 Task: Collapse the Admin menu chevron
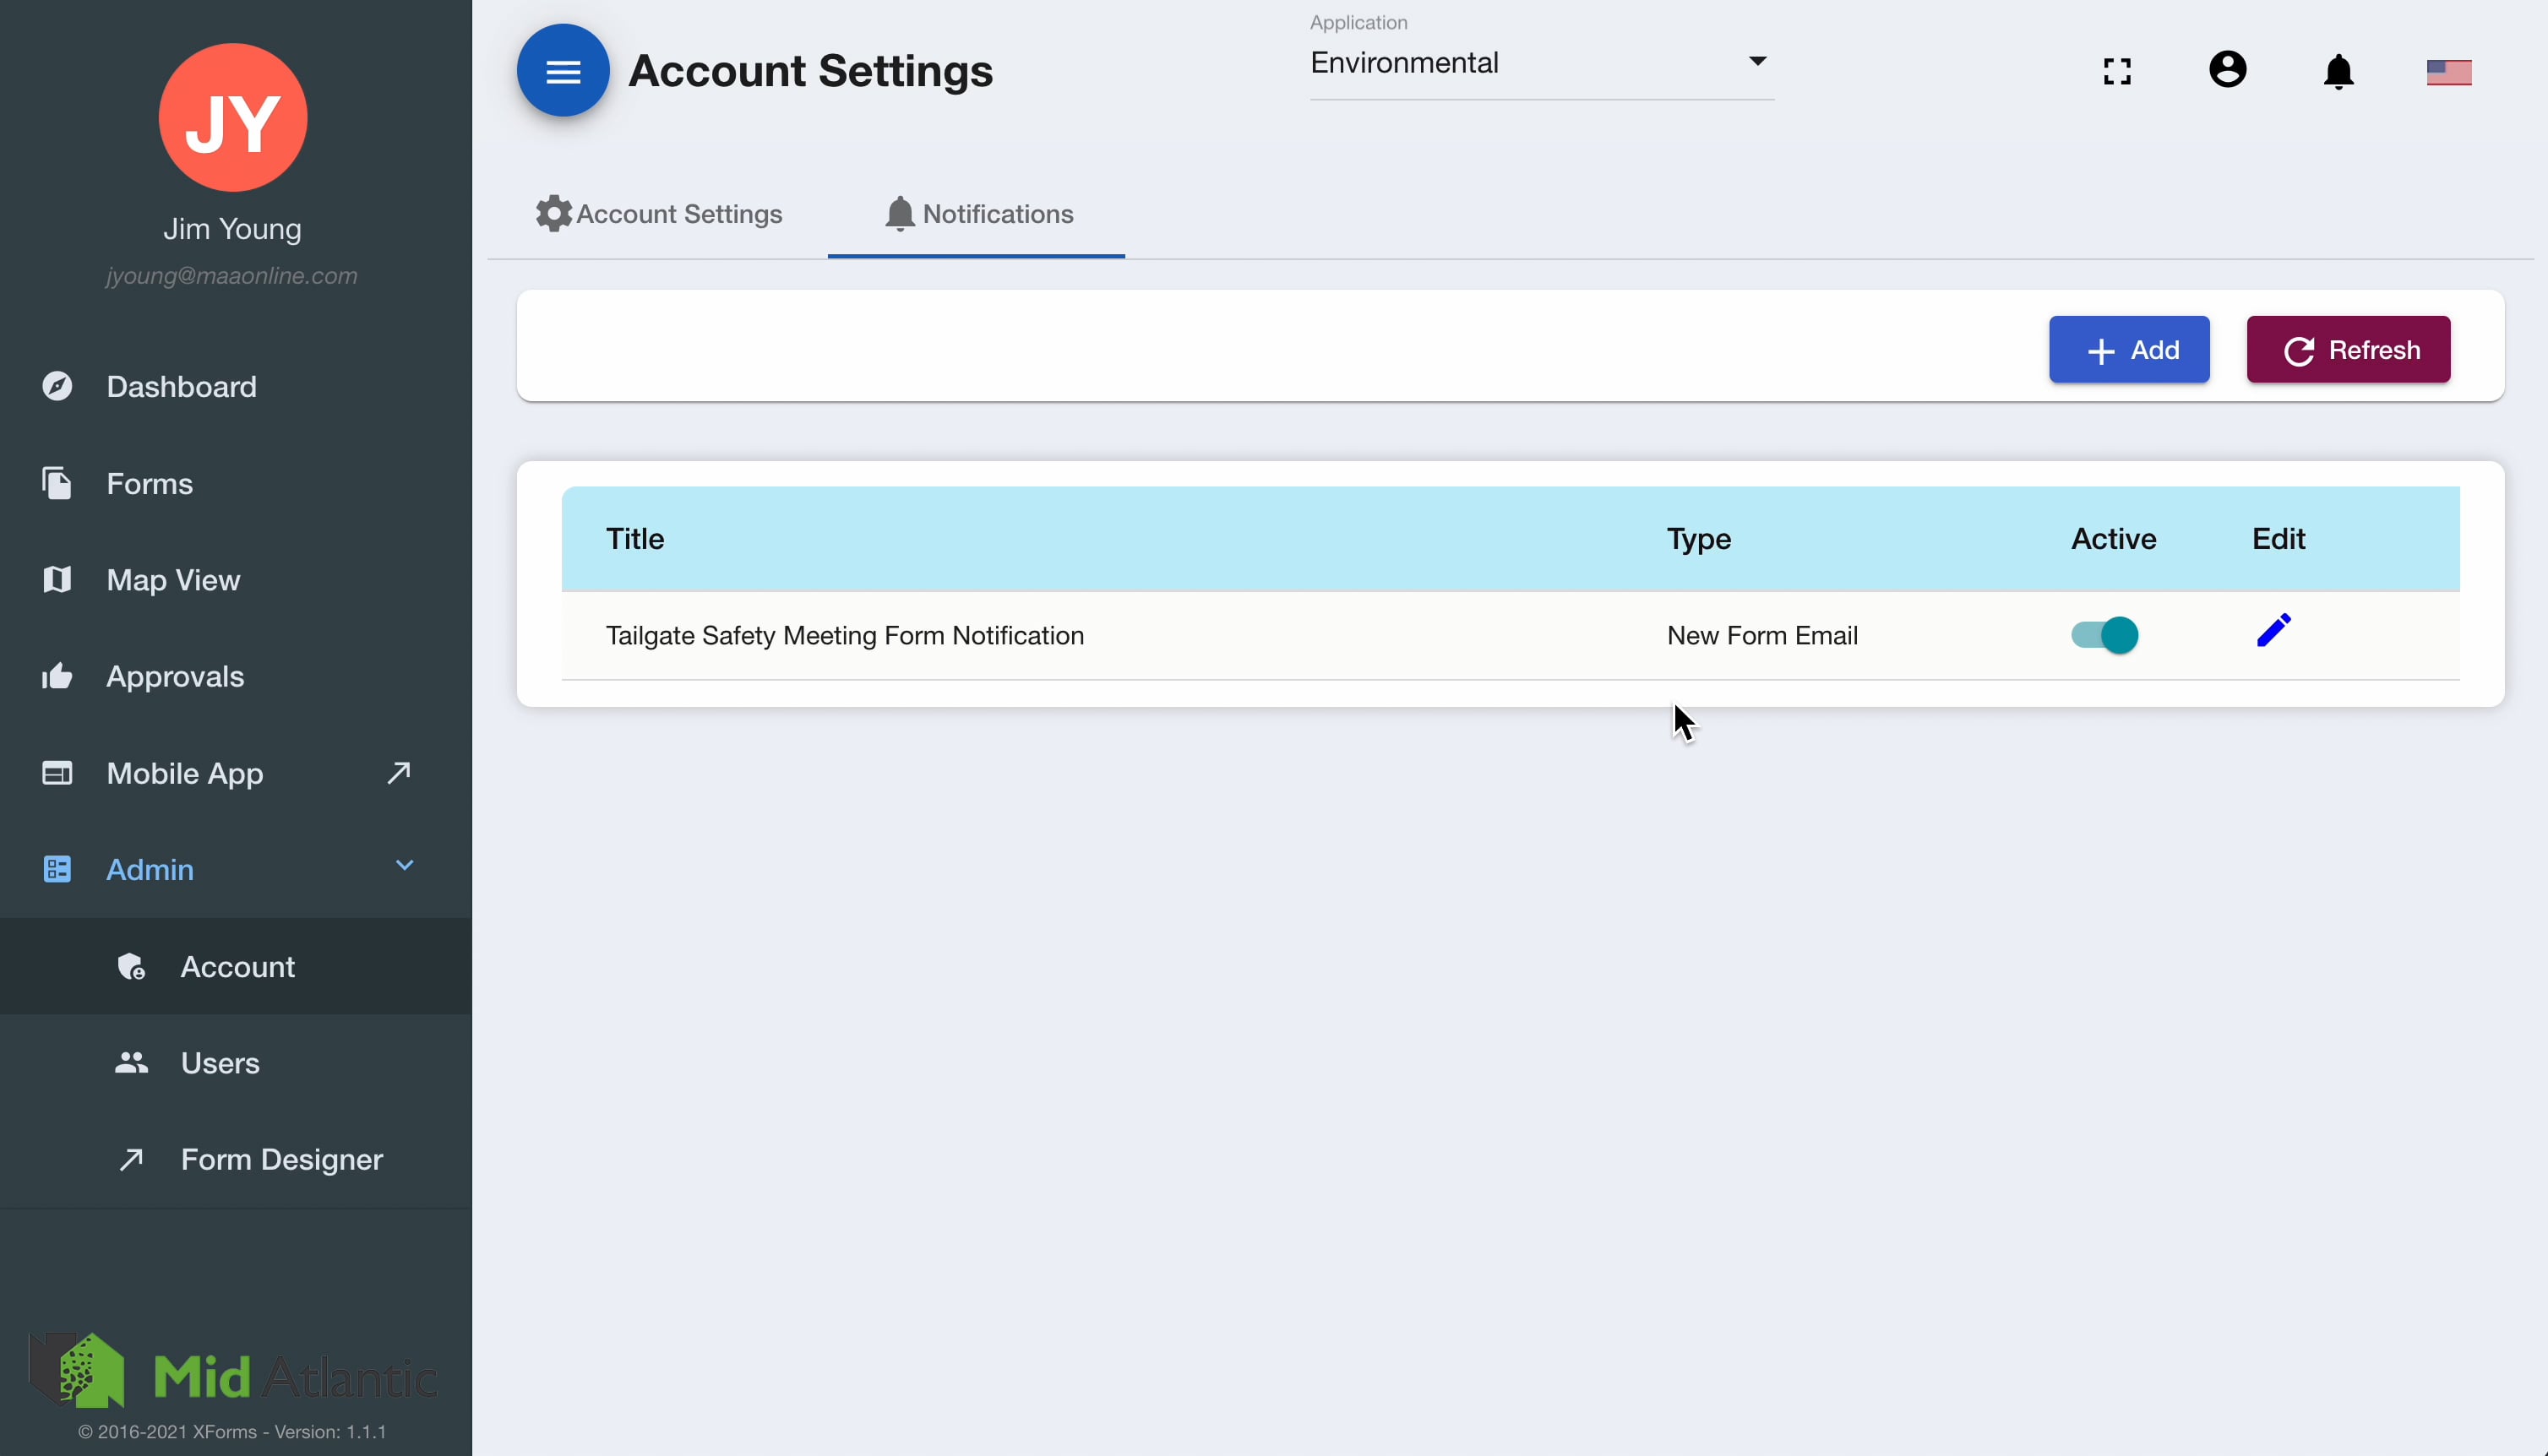pyautogui.click(x=404, y=866)
